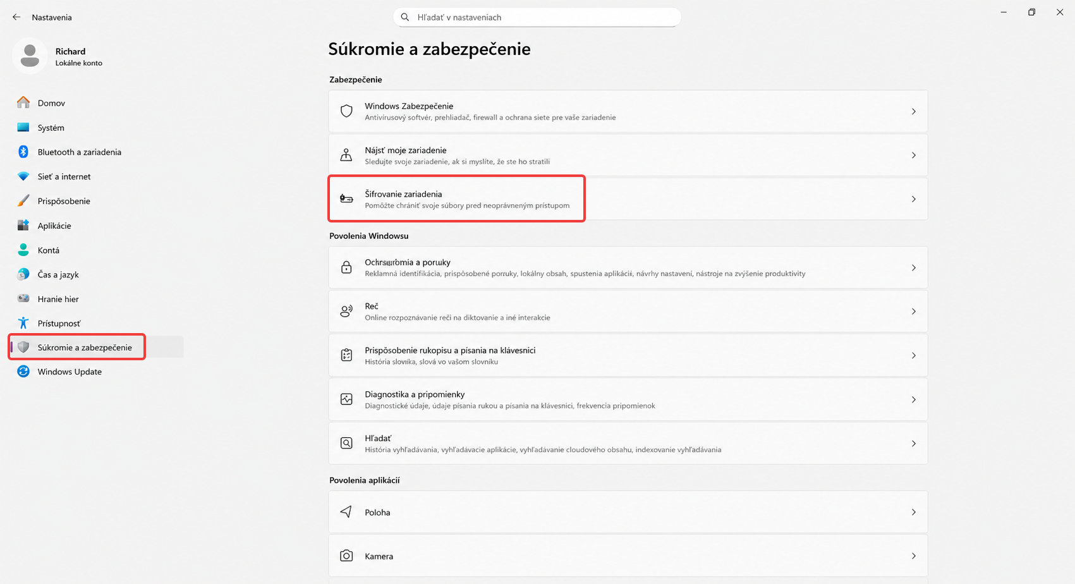Click the Kontá sidebar label
The image size is (1075, 584).
49,250
